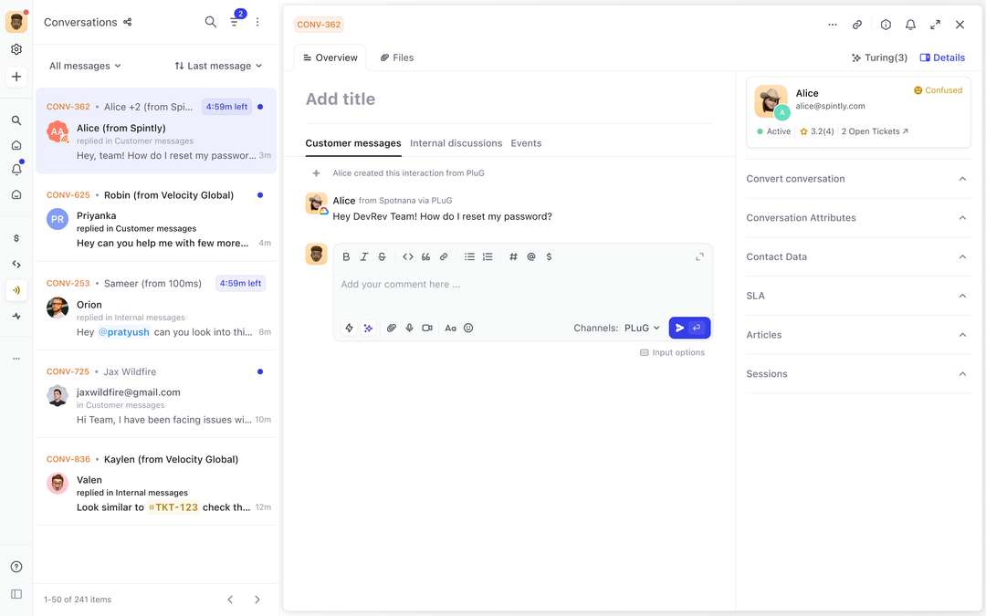Open the 2 Open Tickets link
Screen dimensions: 986x616
tap(875, 131)
